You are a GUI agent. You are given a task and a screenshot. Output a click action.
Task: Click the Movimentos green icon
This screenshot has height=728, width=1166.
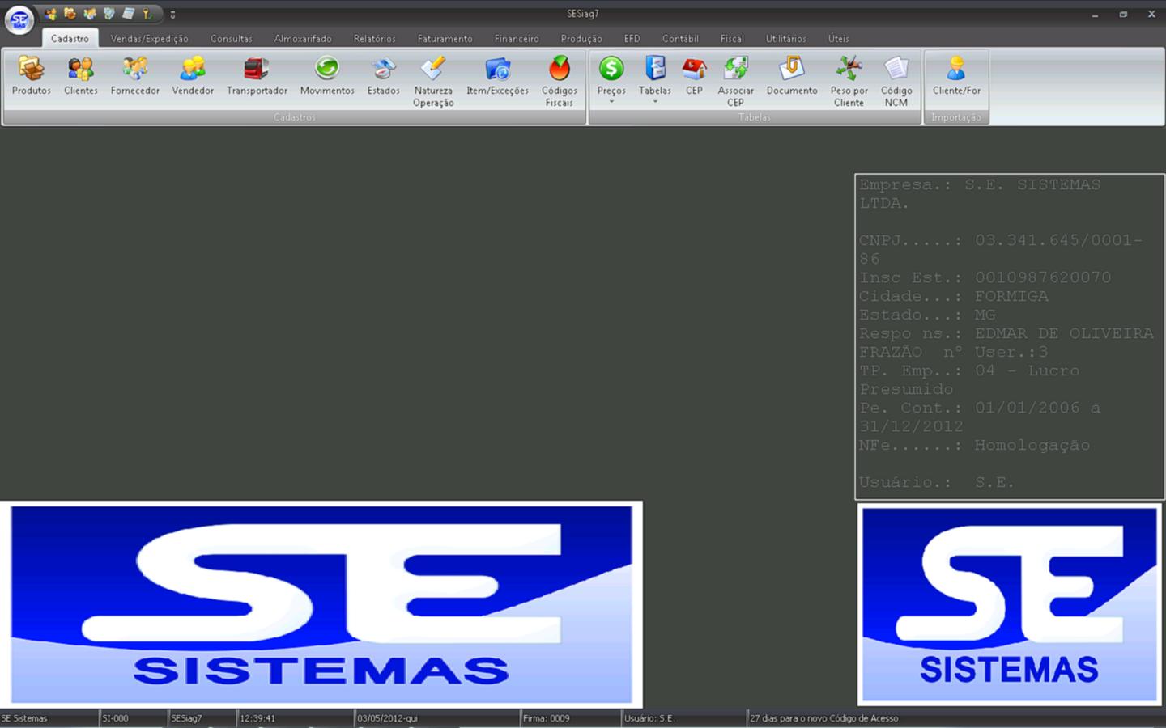327,77
